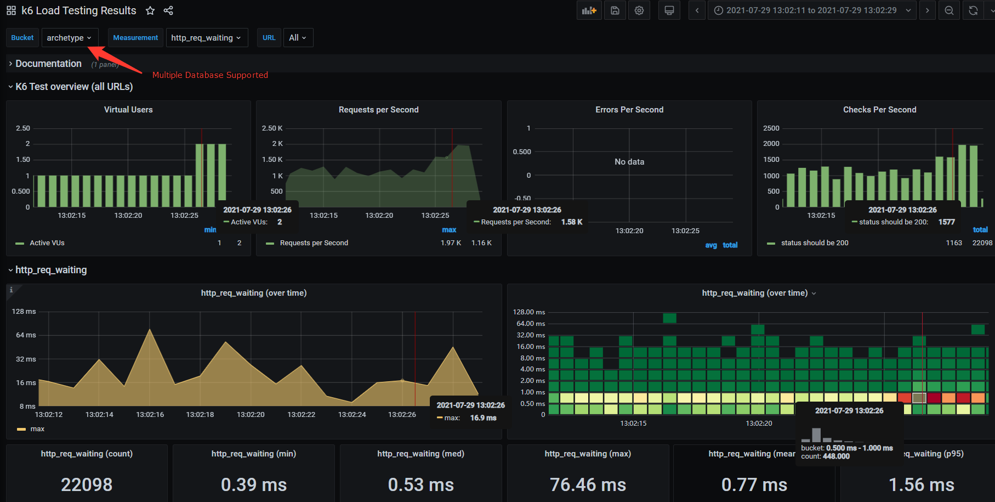Save the dashboard using the disk icon

tap(615, 10)
